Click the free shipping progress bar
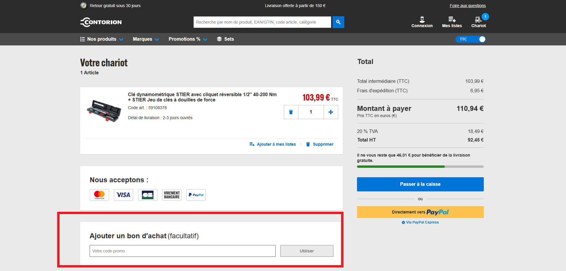The width and height of the screenshot is (566, 271). [420, 167]
